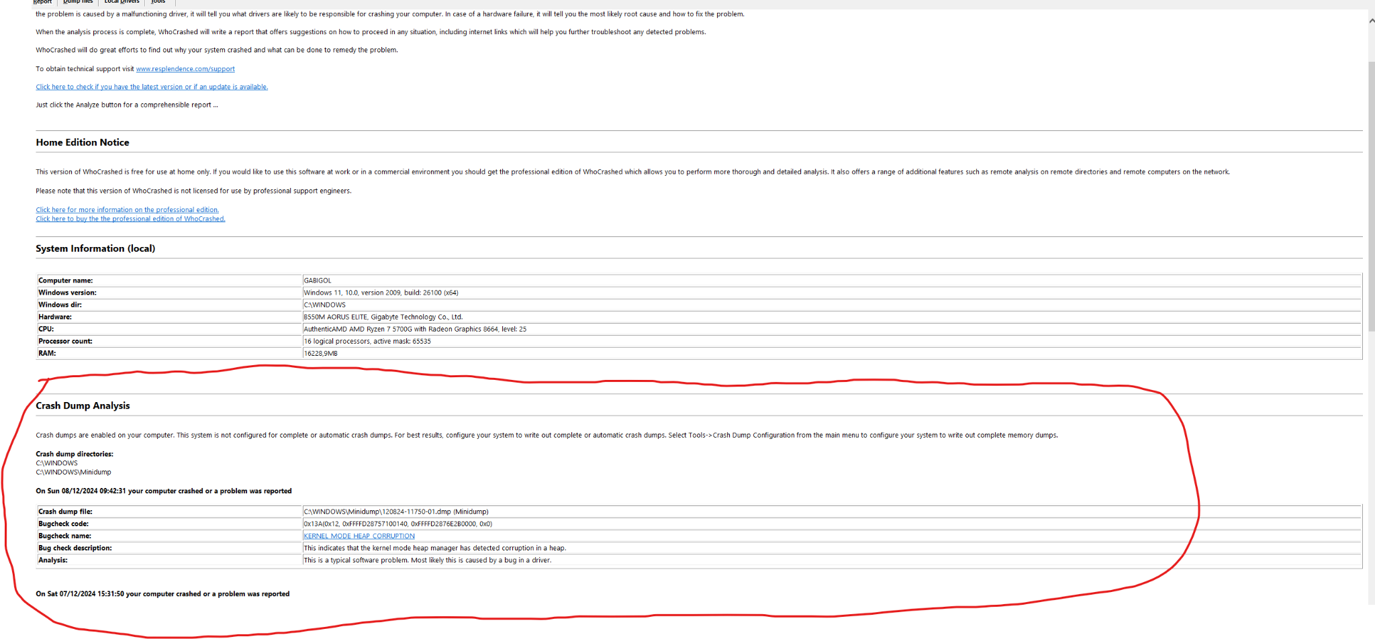Viewport: 1375px width, 639px height.
Task: Open more information on the professional edition link
Action: coord(127,209)
